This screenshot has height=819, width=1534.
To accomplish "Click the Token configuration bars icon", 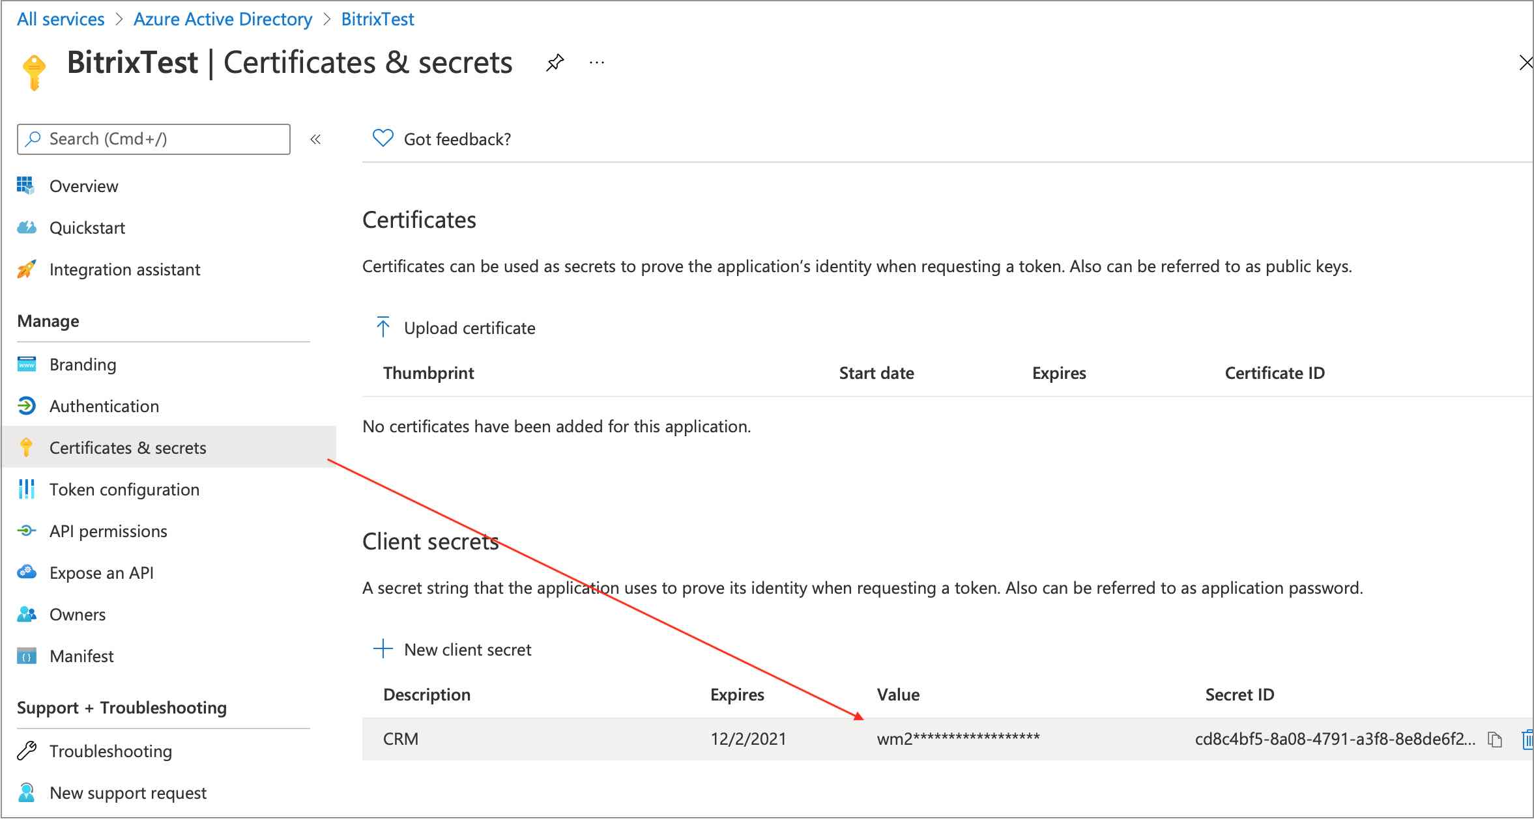I will point(26,489).
